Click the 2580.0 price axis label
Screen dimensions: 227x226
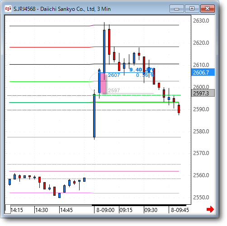[x=201, y=132]
